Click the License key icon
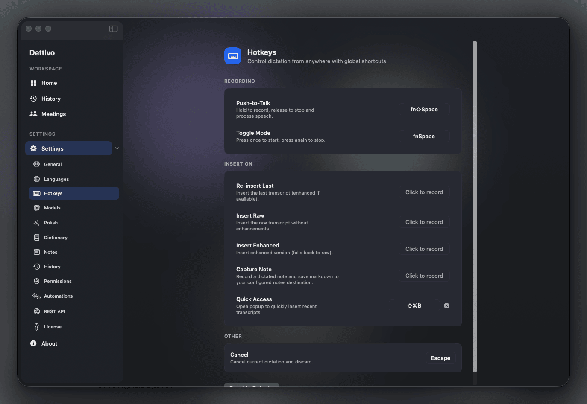The width and height of the screenshot is (587, 404). 37,327
